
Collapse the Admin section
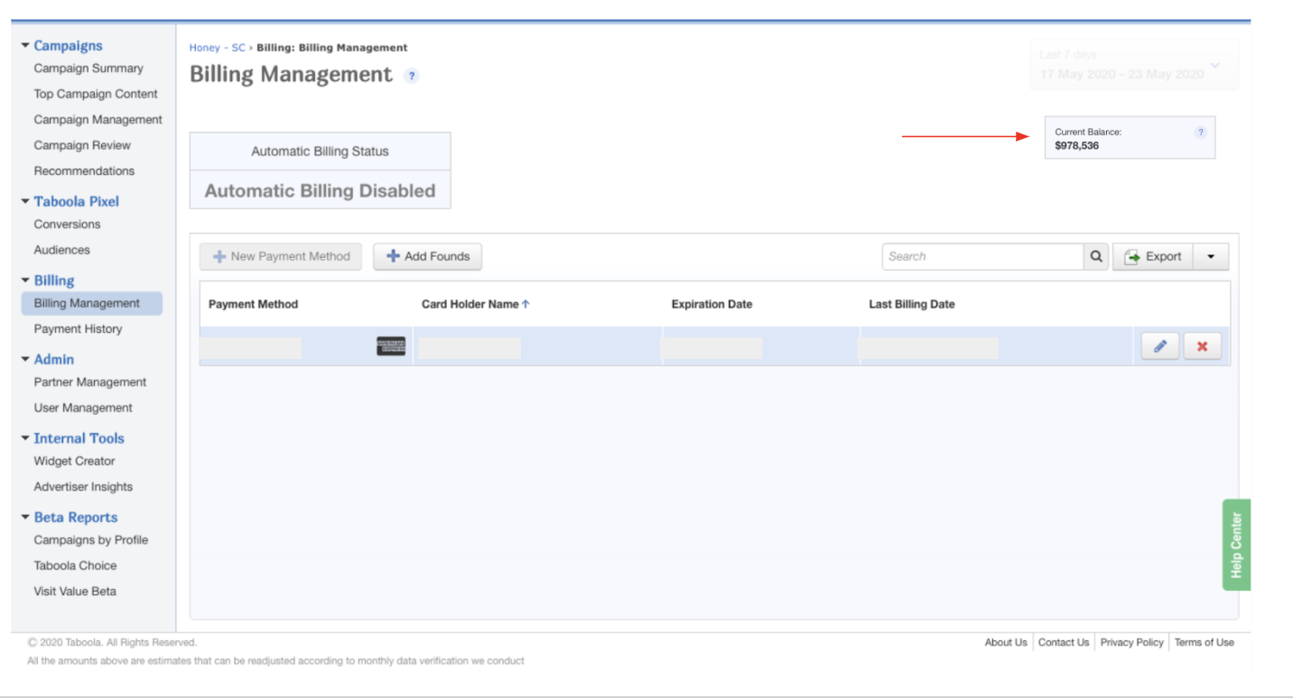point(25,359)
